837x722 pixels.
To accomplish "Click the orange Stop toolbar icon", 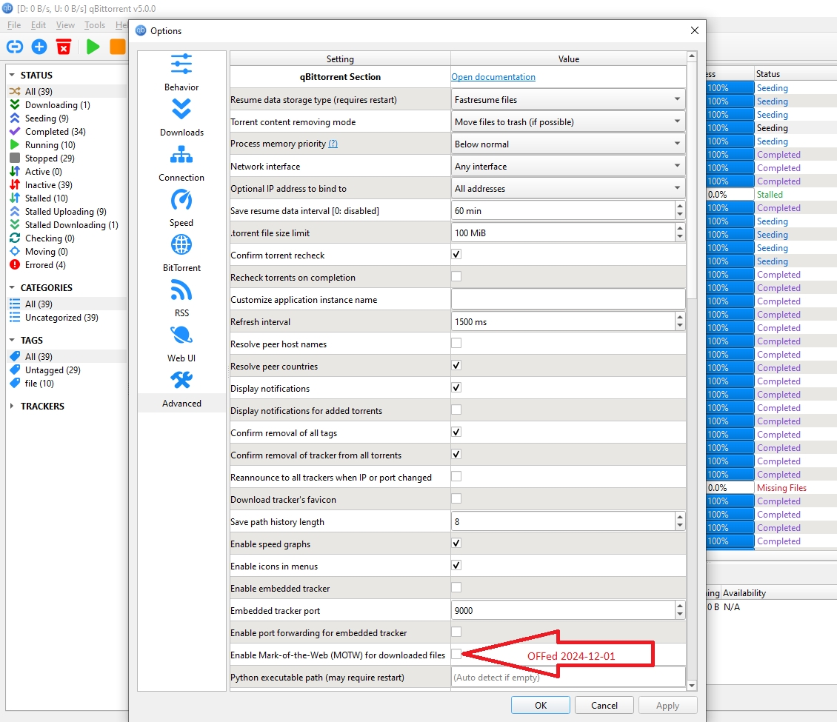I will pyautogui.click(x=118, y=47).
